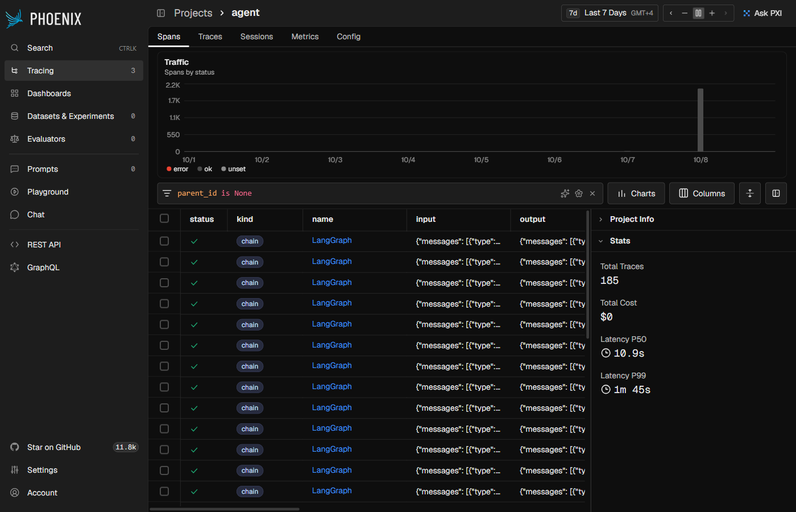Click the AI sparkle filter assistant icon
This screenshot has height=512, width=796.
pyautogui.click(x=565, y=193)
